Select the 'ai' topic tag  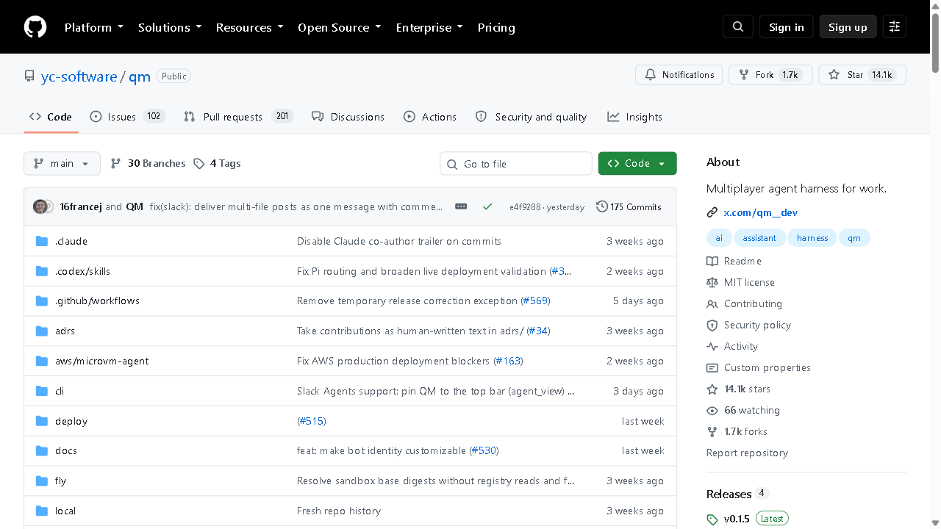(x=719, y=237)
